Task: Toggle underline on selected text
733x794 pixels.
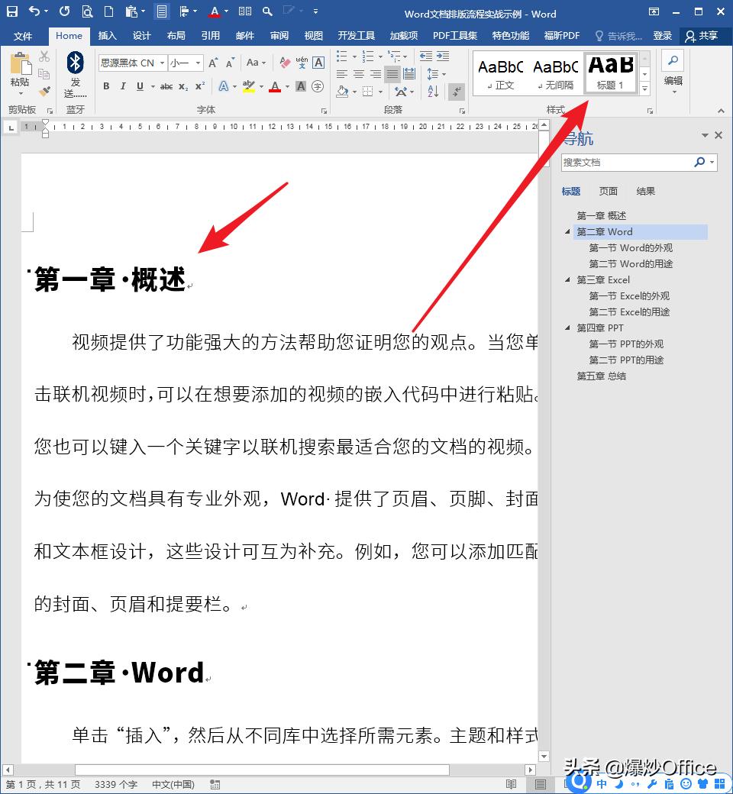Action: [x=139, y=86]
